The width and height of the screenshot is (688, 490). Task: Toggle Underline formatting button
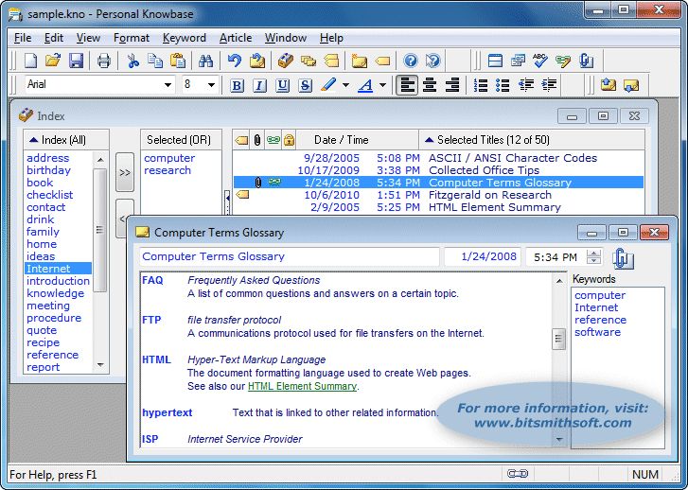tap(283, 85)
